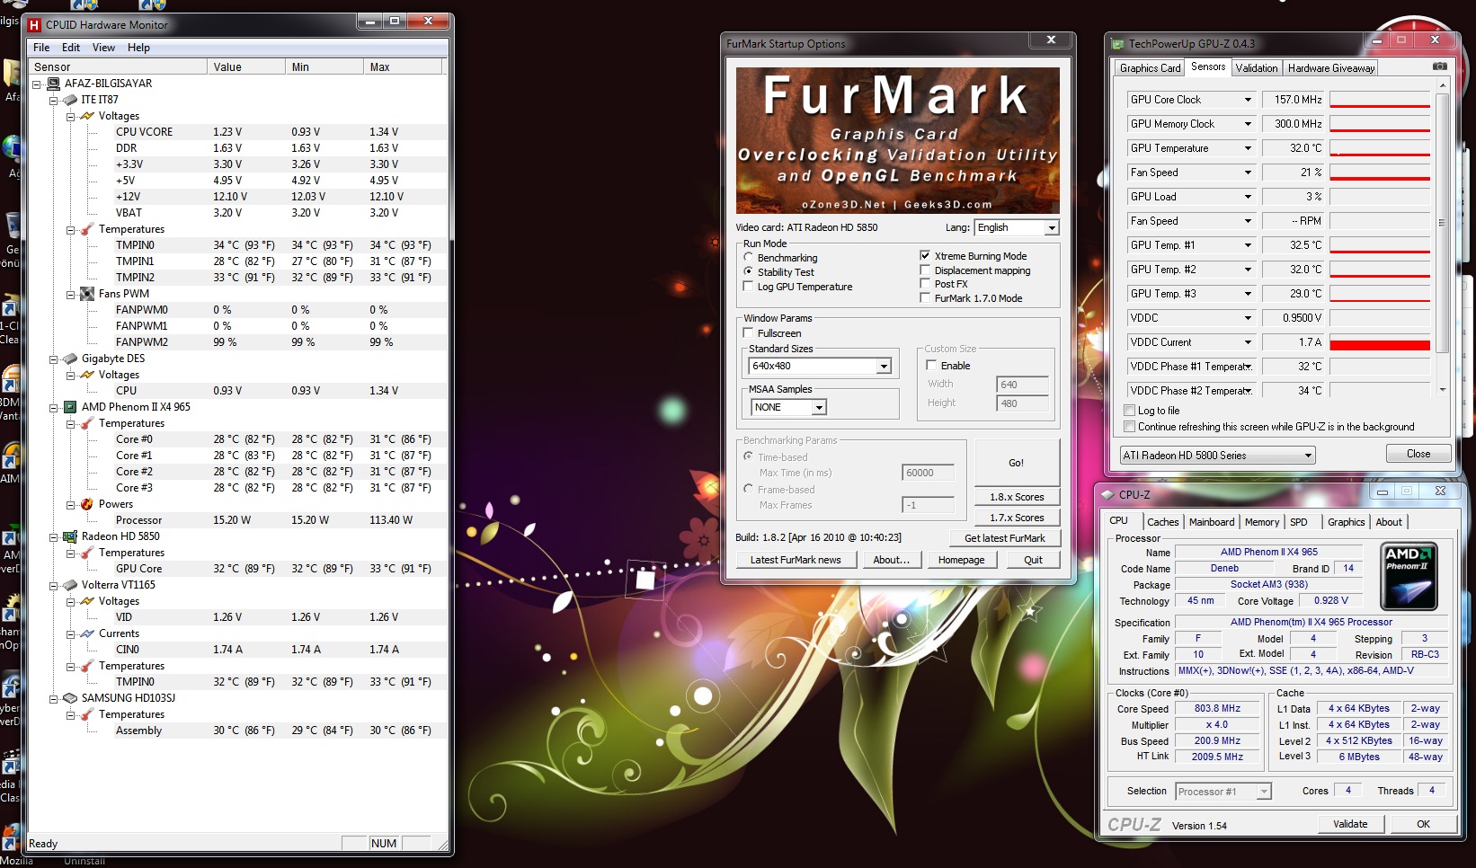Image resolution: width=1476 pixels, height=868 pixels.
Task: Switch to the SPD tab in CPU-Z
Action: [1299, 522]
